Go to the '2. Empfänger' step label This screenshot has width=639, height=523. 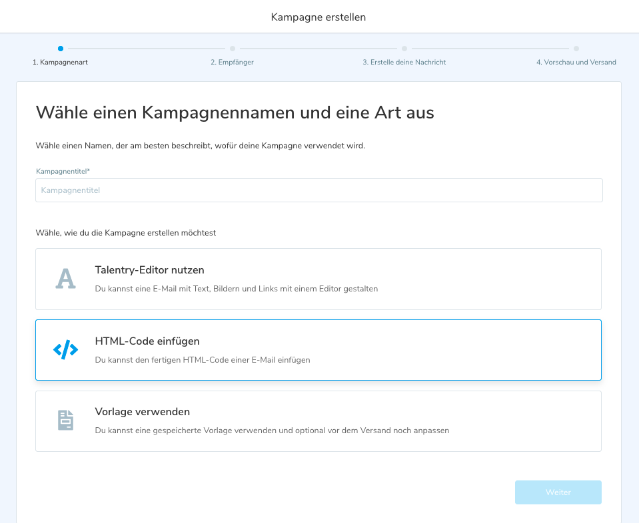(x=232, y=62)
